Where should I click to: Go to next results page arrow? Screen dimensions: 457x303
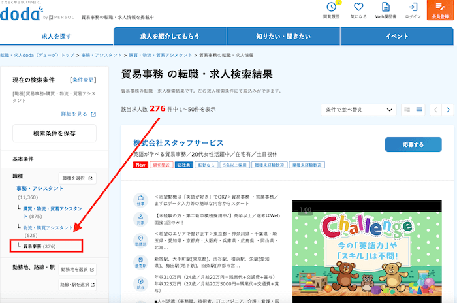(x=448, y=110)
